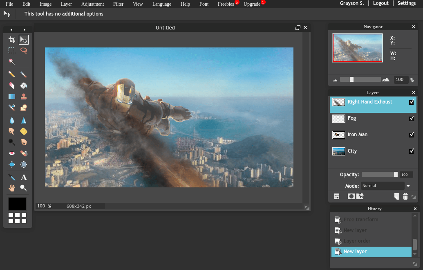The image size is (423, 270).
Task: Select the Bloat tool
Action: pyautogui.click(x=11, y=164)
